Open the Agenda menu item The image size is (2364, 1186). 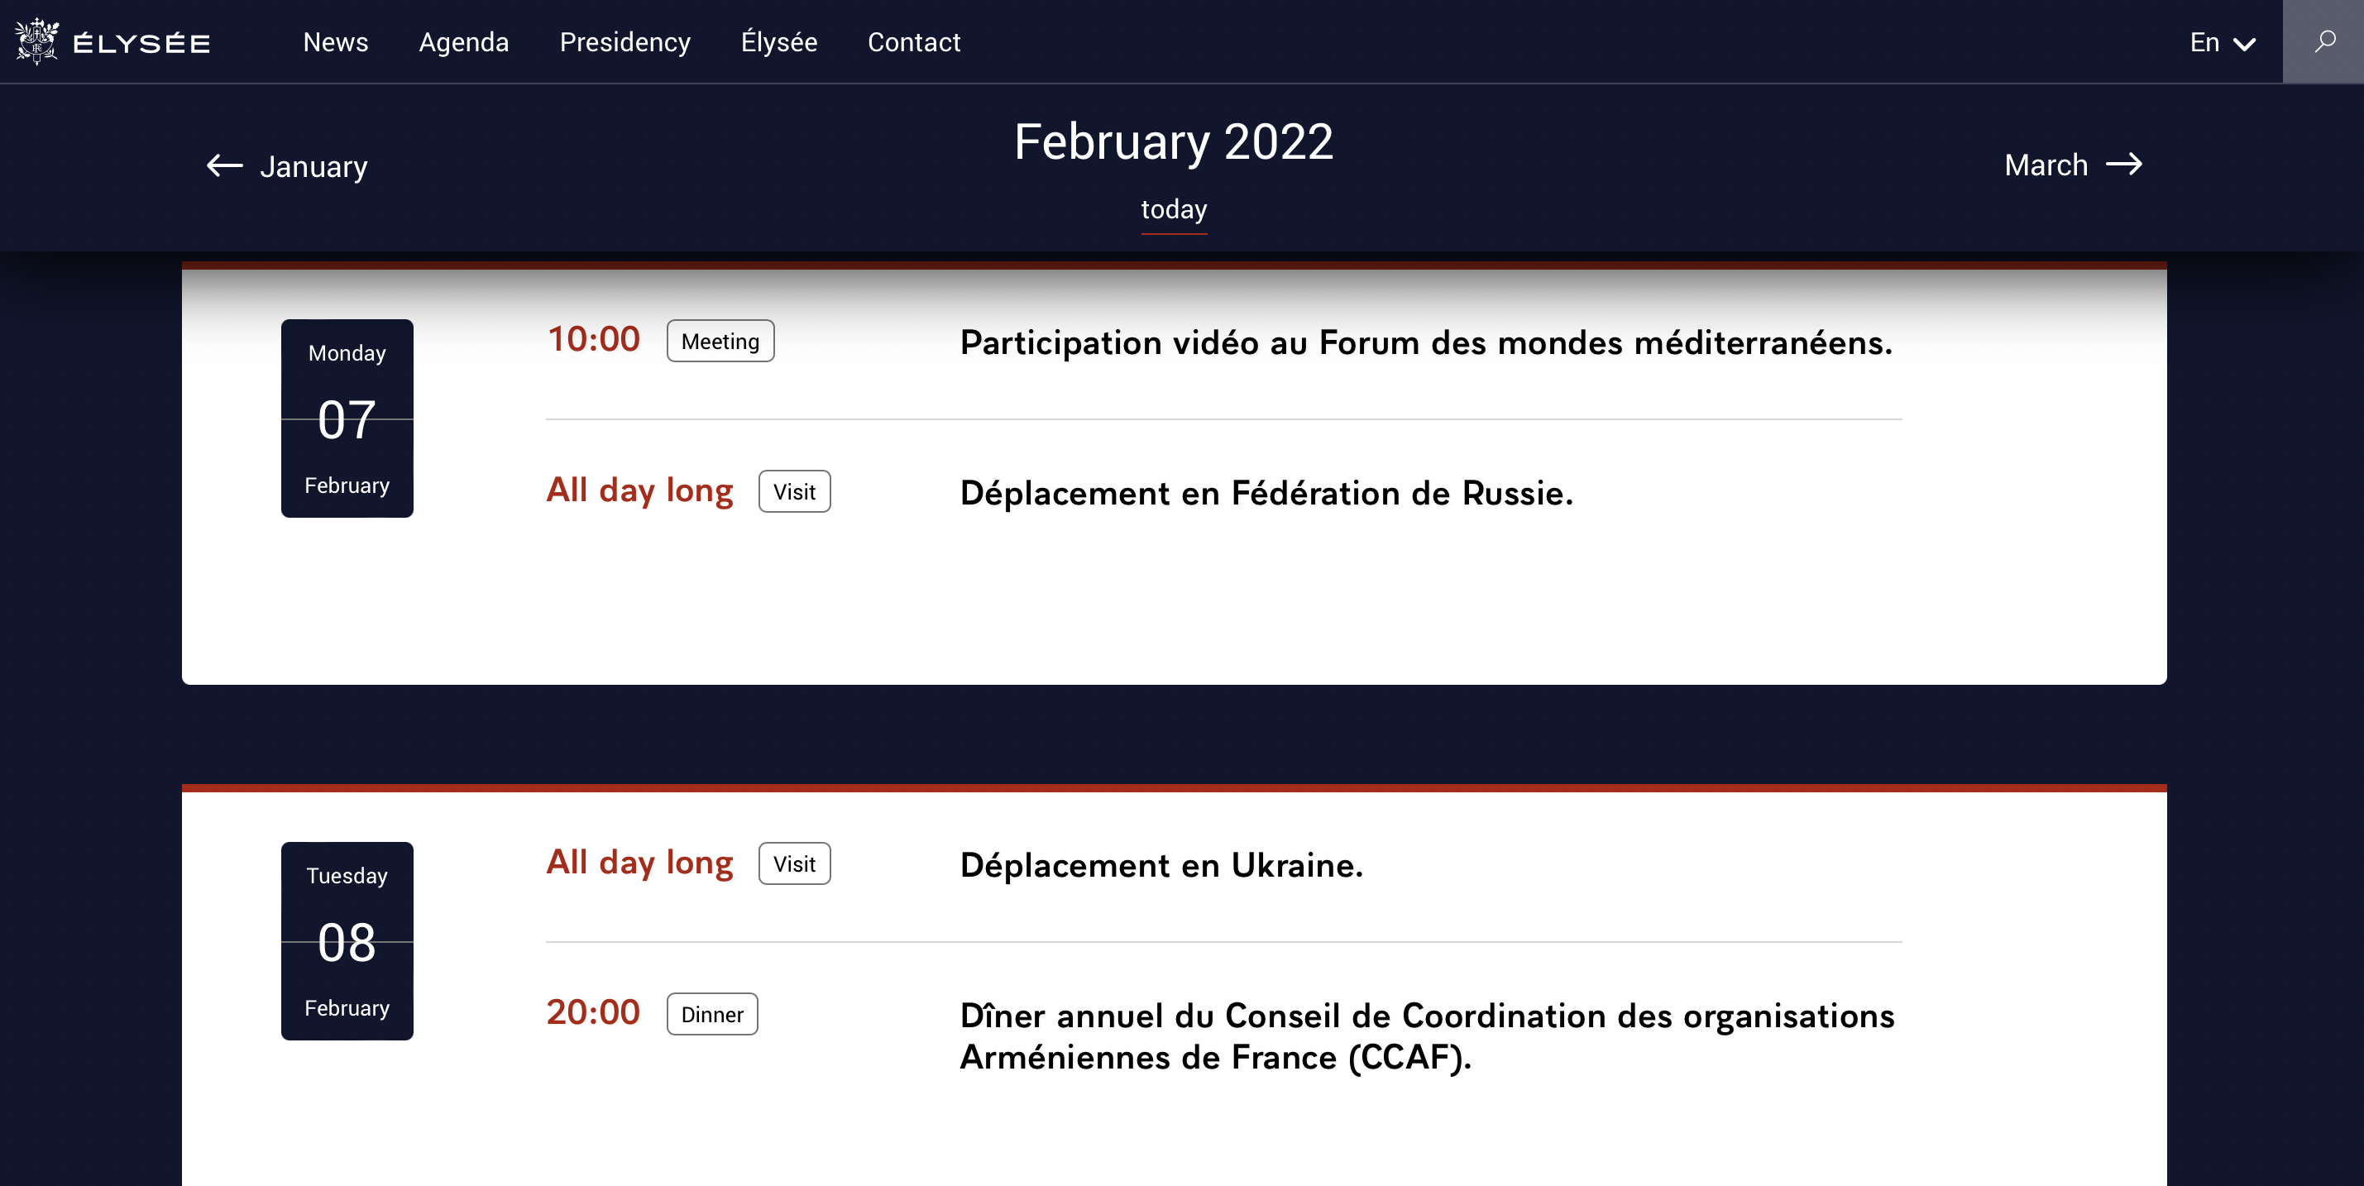point(463,42)
